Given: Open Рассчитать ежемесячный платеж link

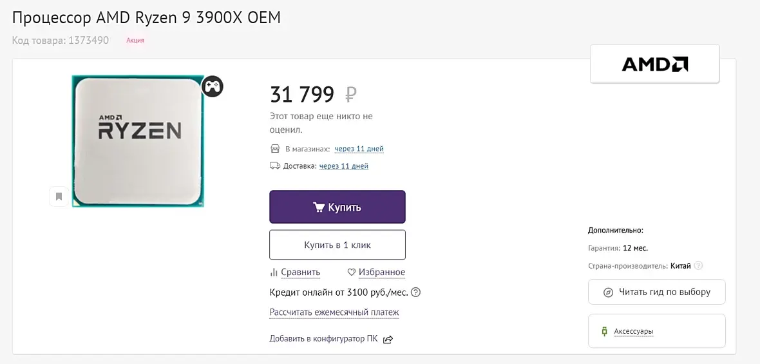Looking at the screenshot, I should pos(334,312).
